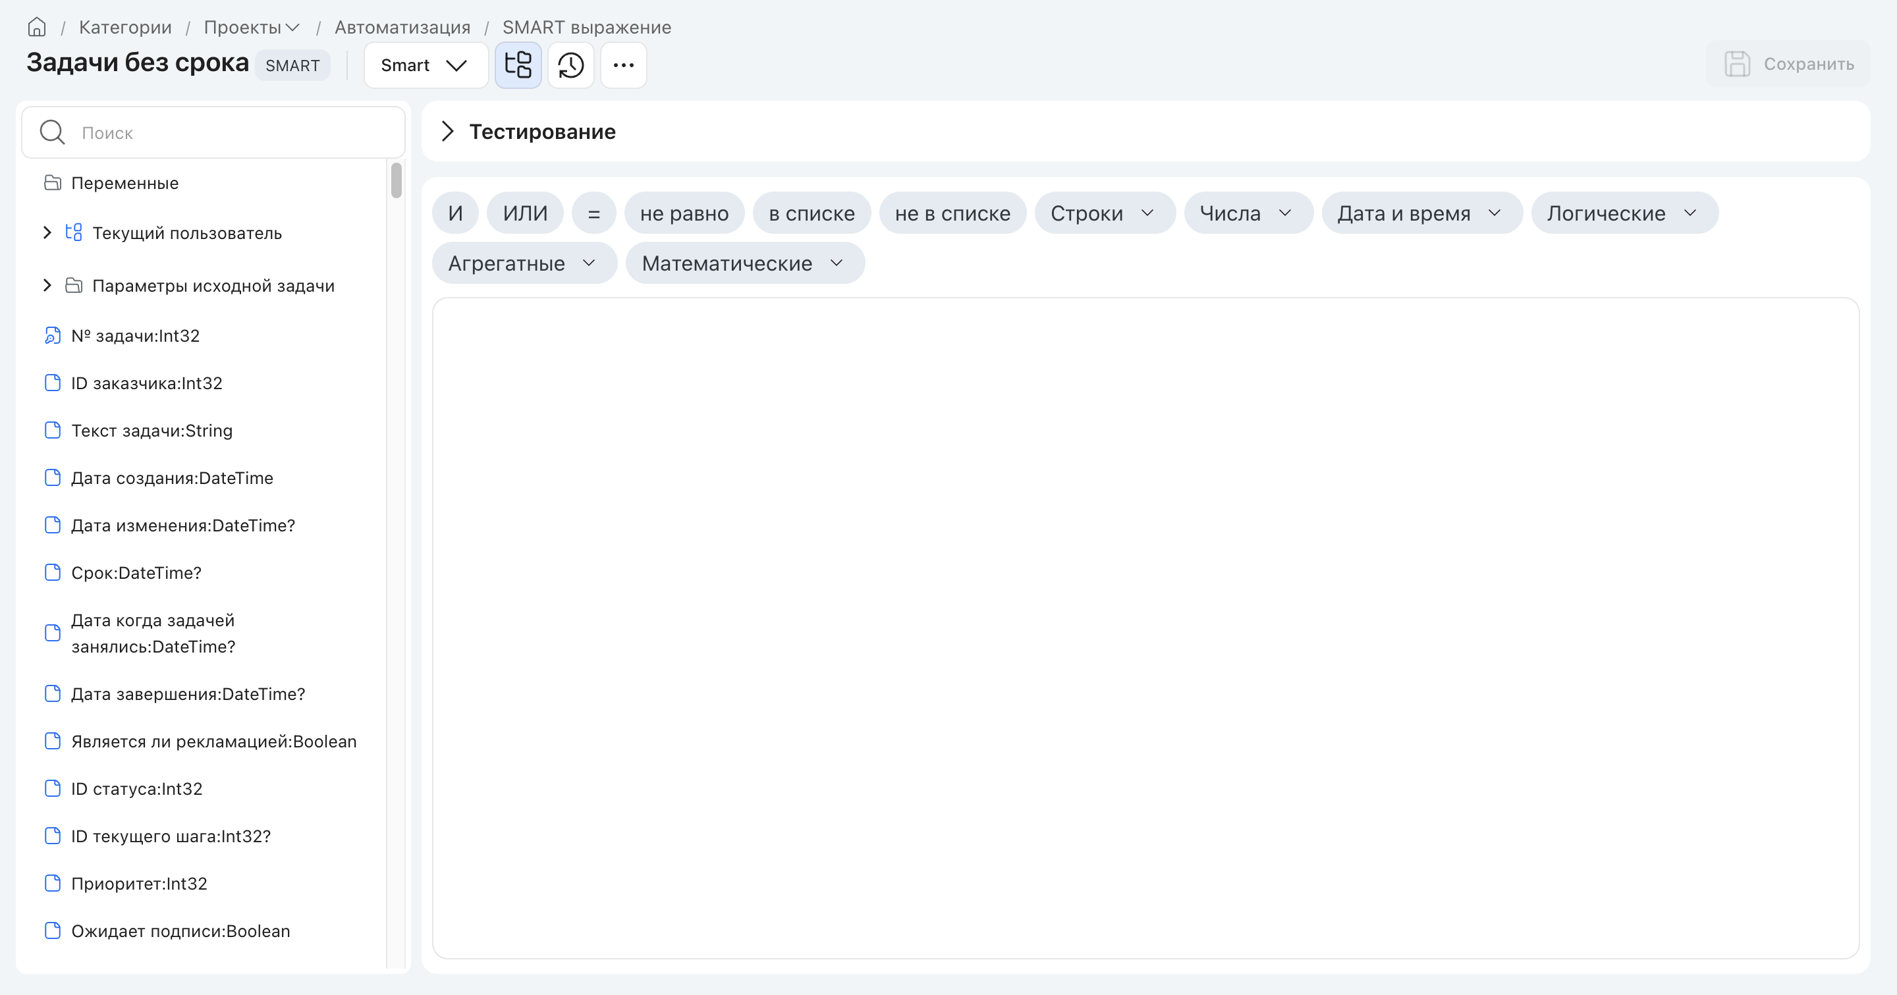Select Приоритет:Int32 variable

click(139, 883)
